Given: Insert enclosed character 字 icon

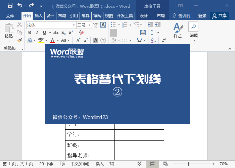Looking at the screenshot, I should (103, 40).
